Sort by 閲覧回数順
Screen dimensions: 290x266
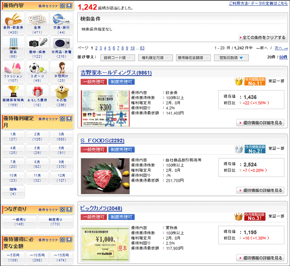(231, 58)
